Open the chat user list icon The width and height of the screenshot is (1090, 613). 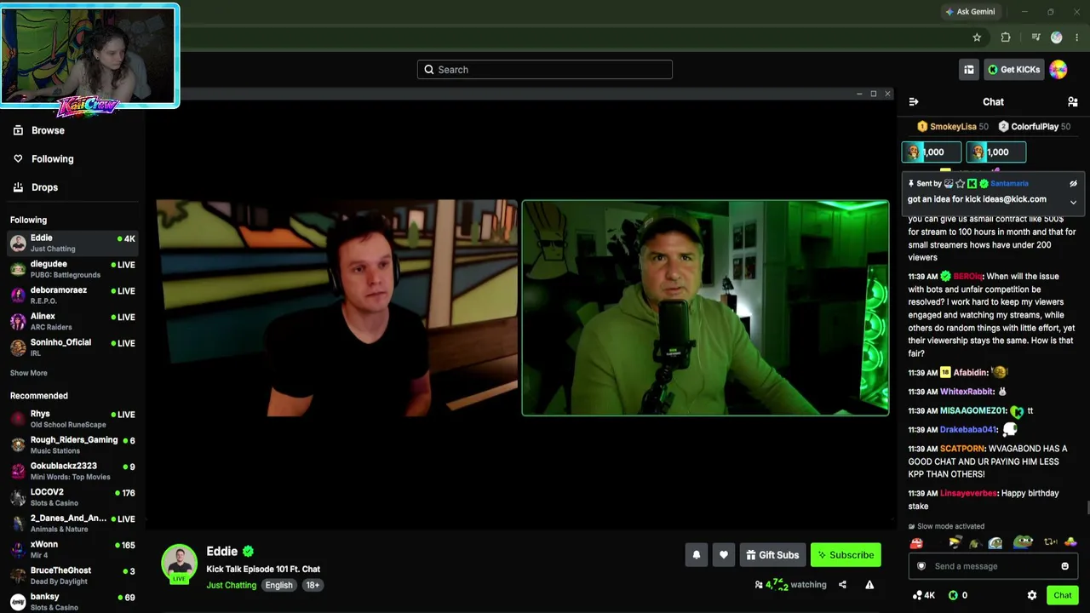click(x=1073, y=102)
